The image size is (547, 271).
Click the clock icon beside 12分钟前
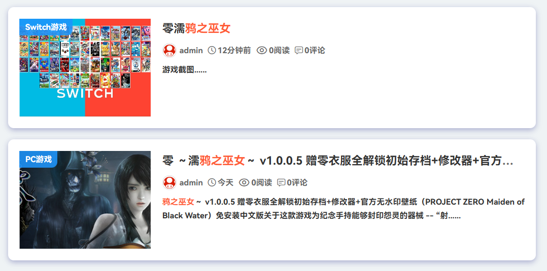pos(212,51)
